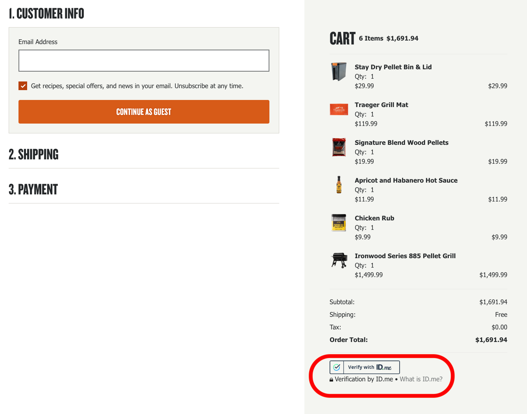
Task: Click the Chicken Rub tin image
Action: pos(339,223)
